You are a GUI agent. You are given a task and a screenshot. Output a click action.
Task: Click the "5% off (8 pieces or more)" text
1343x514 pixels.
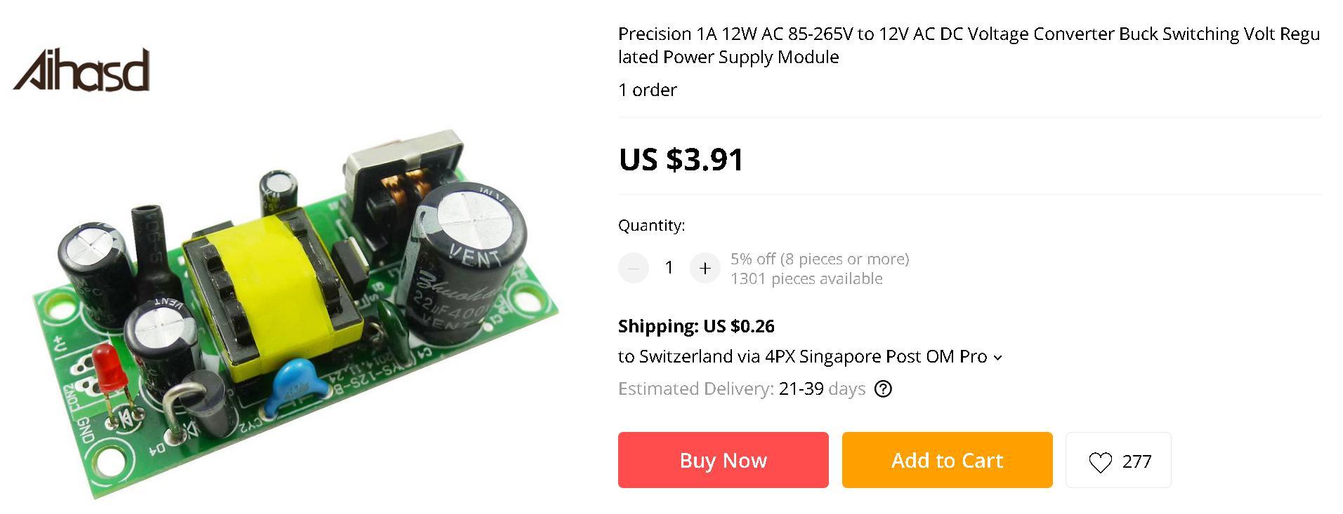(819, 259)
